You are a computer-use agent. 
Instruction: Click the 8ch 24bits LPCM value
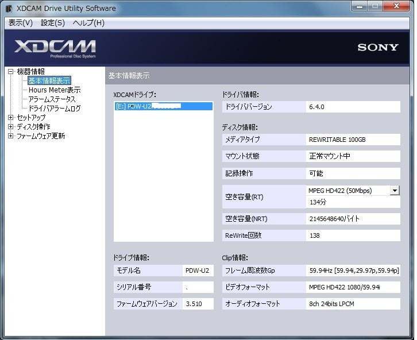click(x=353, y=304)
